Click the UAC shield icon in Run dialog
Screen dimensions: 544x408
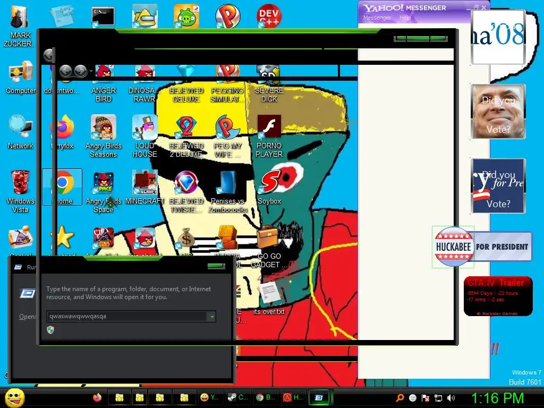coord(50,329)
